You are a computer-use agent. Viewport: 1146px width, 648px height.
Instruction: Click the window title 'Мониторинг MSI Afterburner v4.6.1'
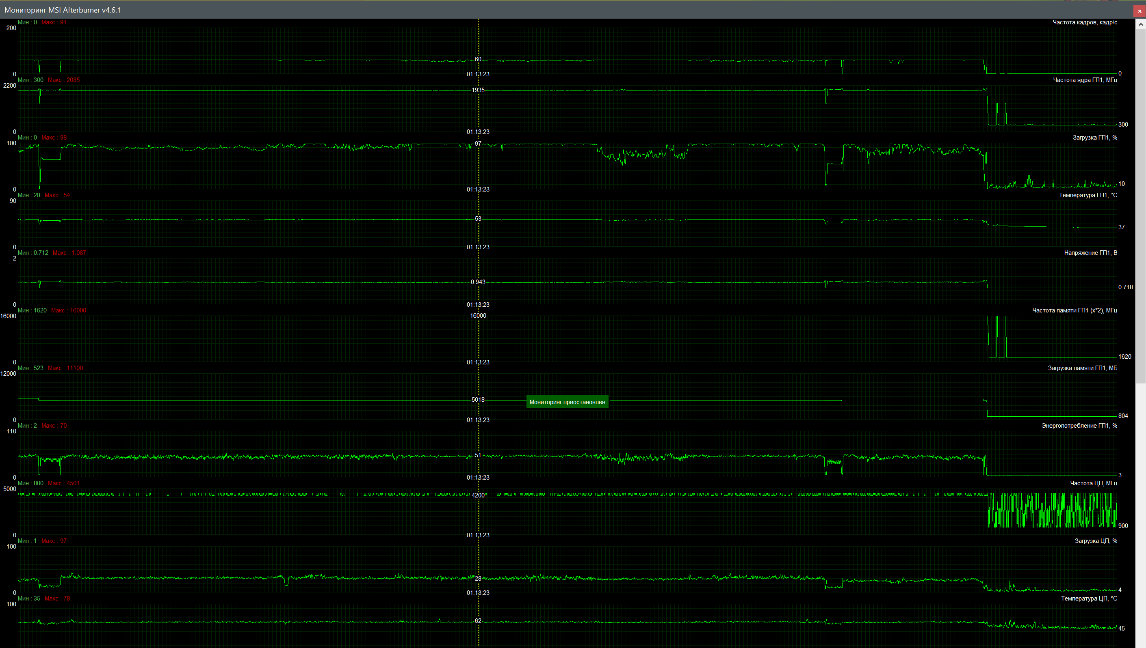pos(63,10)
